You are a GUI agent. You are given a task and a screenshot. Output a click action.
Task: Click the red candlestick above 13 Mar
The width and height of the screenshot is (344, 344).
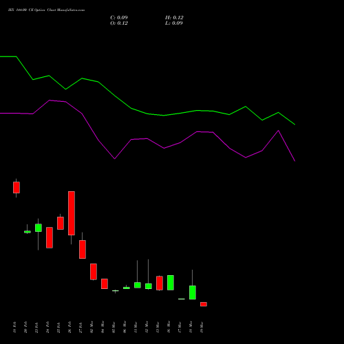[160, 283]
